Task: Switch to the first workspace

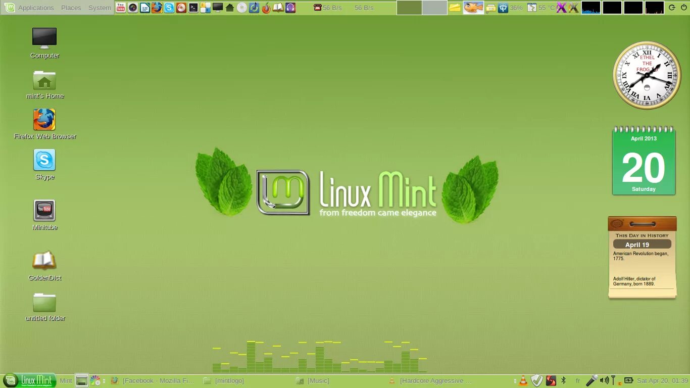Action: [409, 8]
